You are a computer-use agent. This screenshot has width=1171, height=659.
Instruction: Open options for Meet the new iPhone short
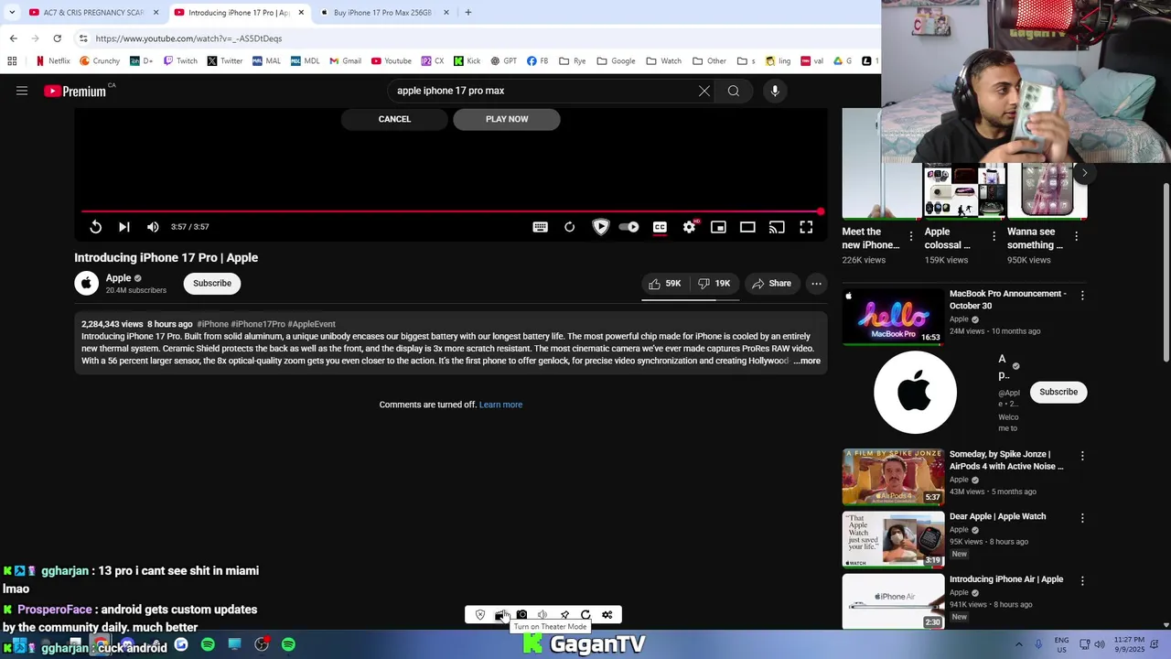click(911, 236)
